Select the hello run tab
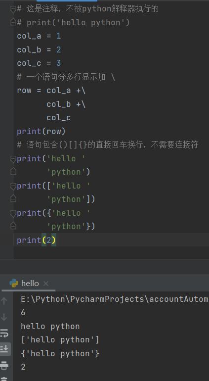 pyautogui.click(x=29, y=284)
